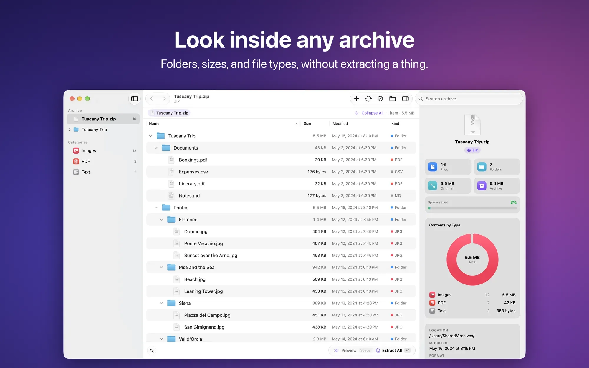Click the Siena folder icon

[171, 303]
